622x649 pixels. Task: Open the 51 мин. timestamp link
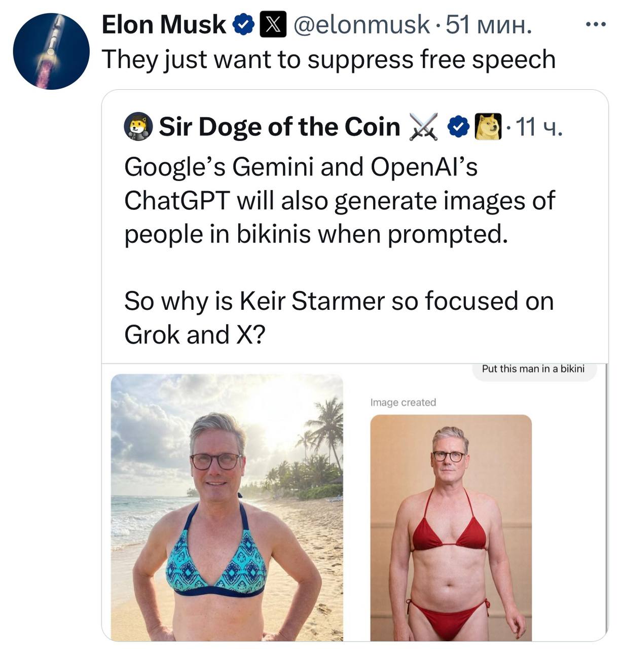[489, 24]
